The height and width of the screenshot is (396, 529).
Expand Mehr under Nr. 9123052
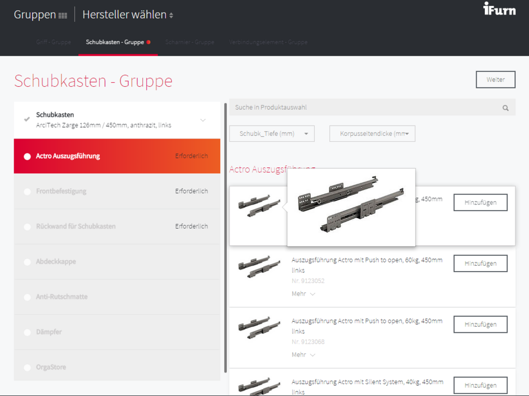click(x=303, y=294)
